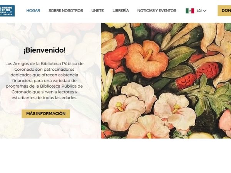The width and height of the screenshot is (231, 173).
Task: Expand the ES language chevron
Action: pyautogui.click(x=205, y=11)
